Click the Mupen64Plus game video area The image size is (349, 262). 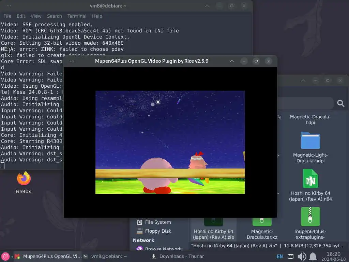pyautogui.click(x=170, y=142)
